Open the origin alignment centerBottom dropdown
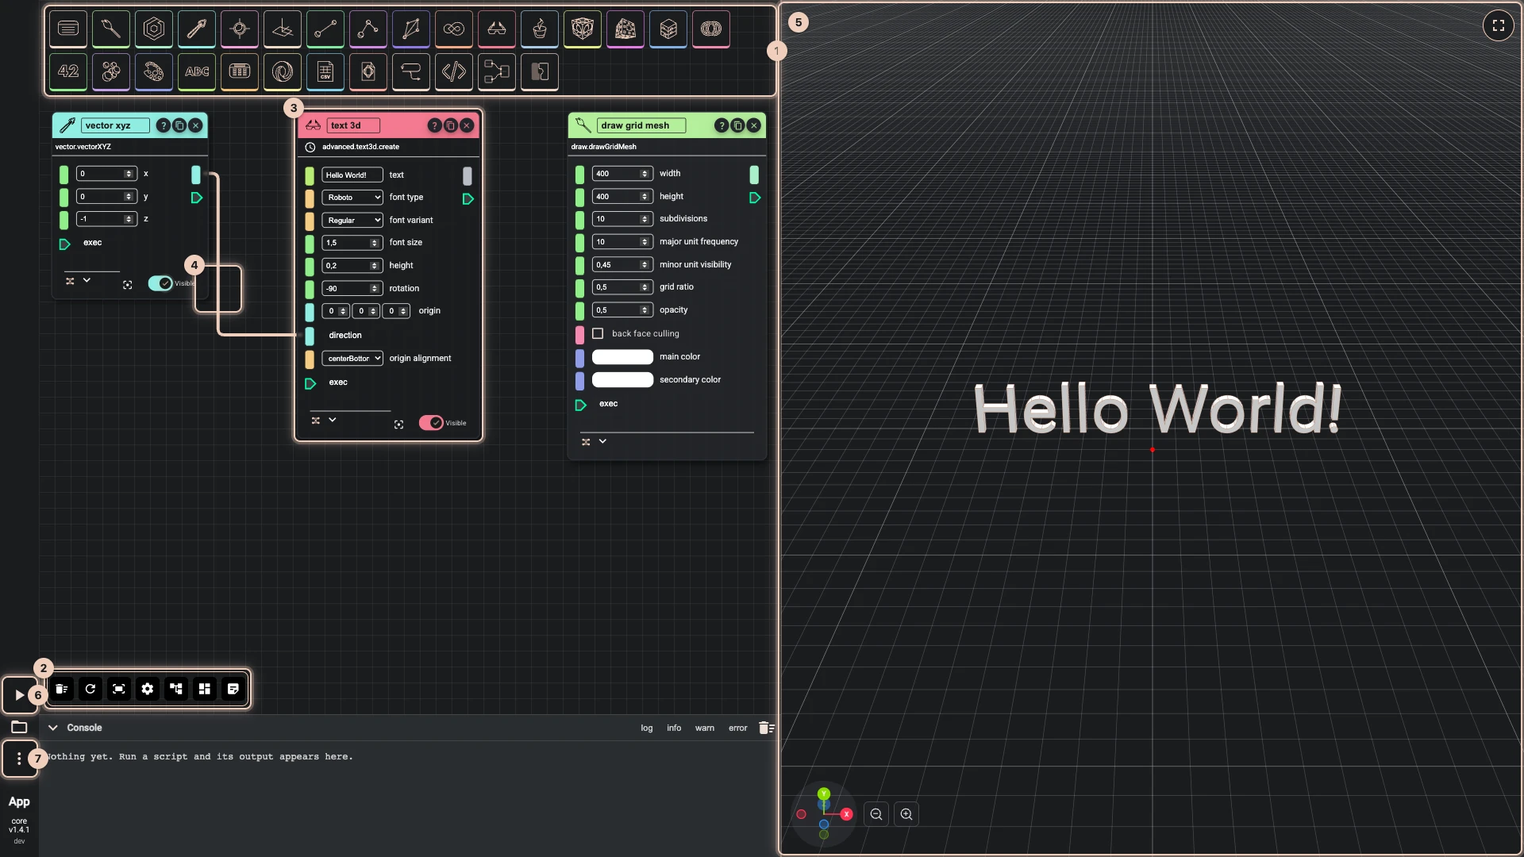The height and width of the screenshot is (857, 1524). click(x=352, y=359)
